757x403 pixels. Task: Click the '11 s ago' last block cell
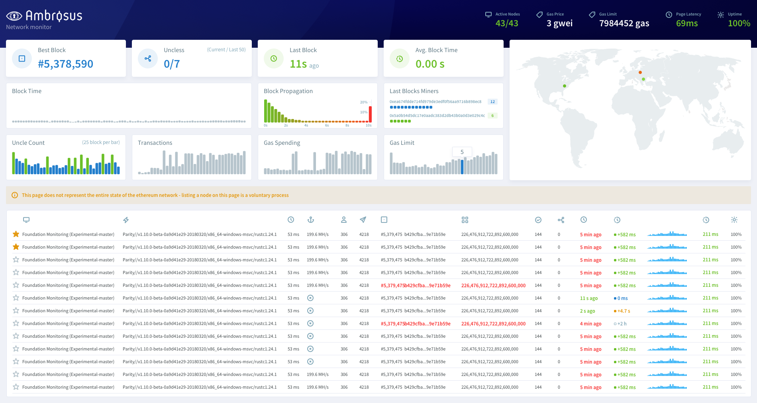pos(589,298)
